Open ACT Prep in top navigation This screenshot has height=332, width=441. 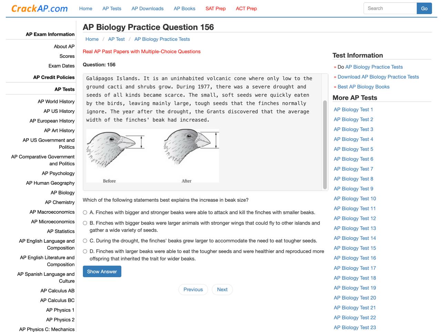[x=246, y=8]
